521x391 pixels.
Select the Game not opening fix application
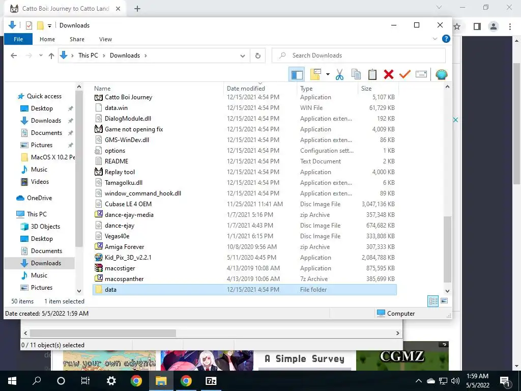[245, 129]
